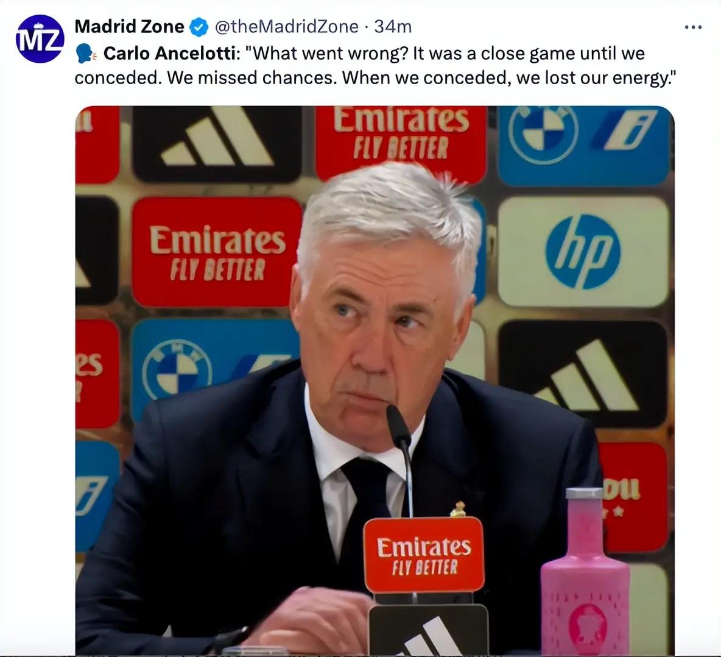
Task: Select the bold Carlo Ancelotti name text
Action: (x=169, y=54)
